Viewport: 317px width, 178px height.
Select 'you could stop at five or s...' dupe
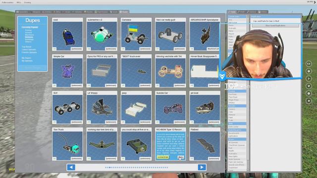(x=136, y=144)
